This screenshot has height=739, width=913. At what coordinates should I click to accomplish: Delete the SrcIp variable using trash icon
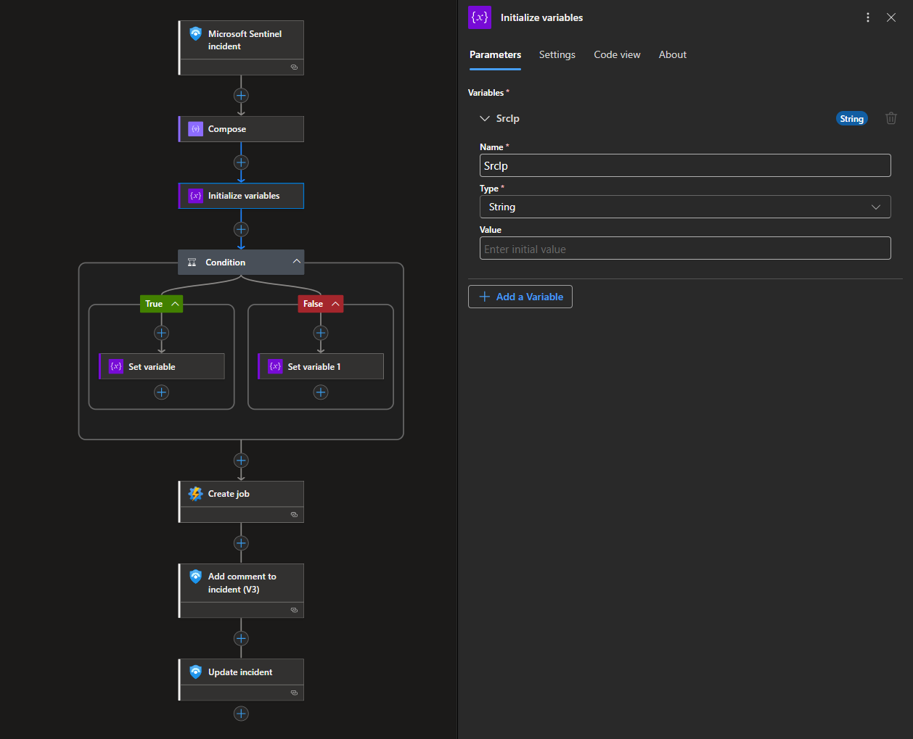point(891,118)
